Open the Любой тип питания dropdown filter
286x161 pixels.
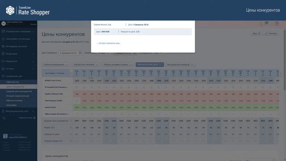[86, 64]
